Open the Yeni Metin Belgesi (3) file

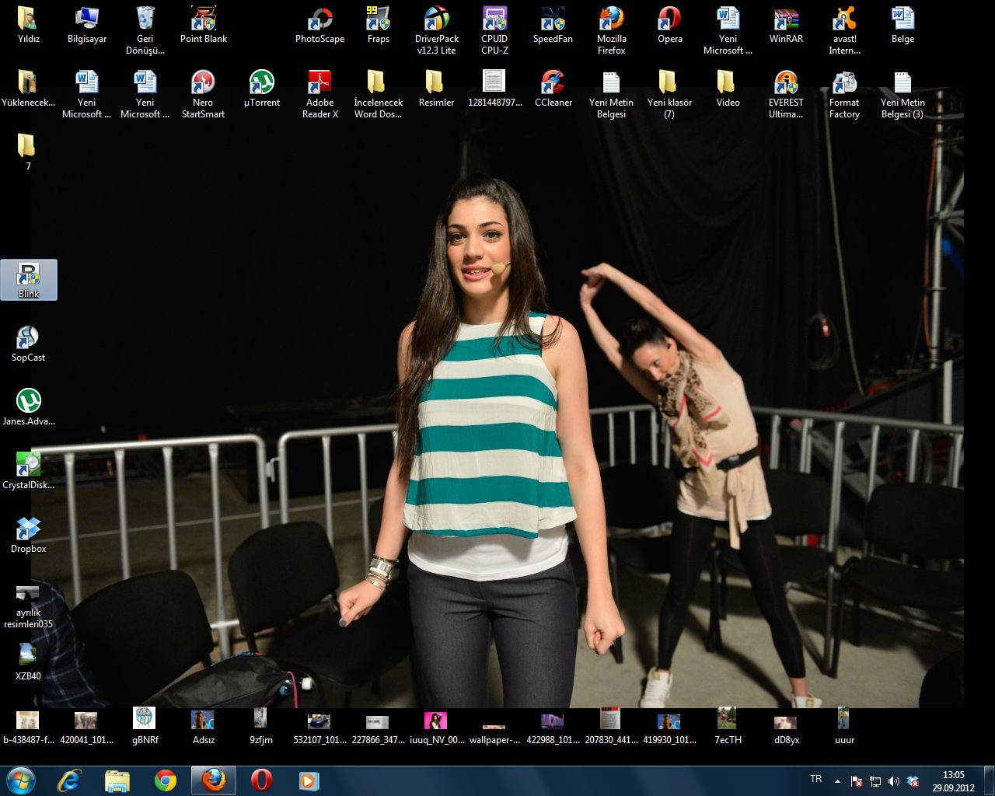click(x=902, y=93)
